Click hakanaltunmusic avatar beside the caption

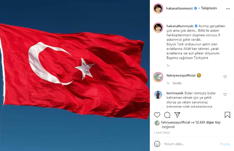tap(158, 28)
